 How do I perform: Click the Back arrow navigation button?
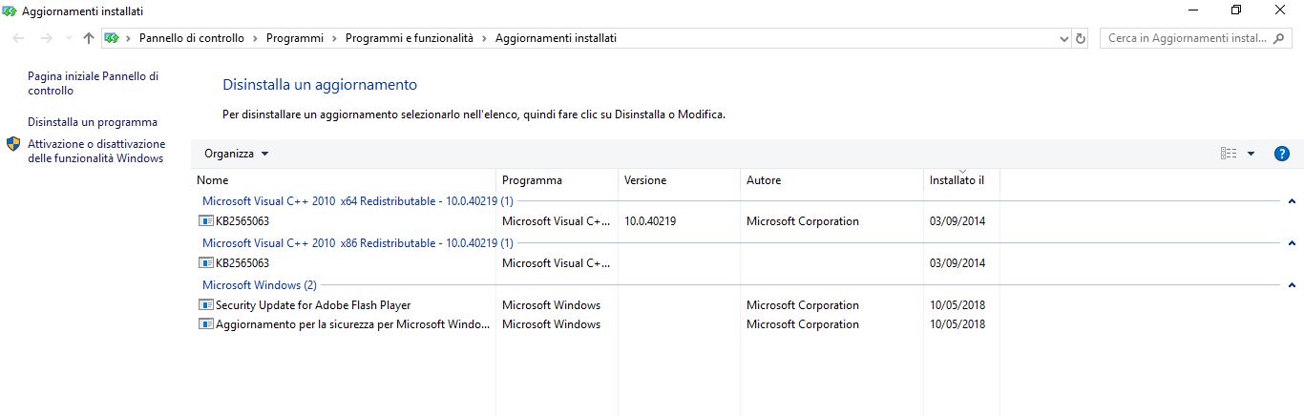point(19,38)
